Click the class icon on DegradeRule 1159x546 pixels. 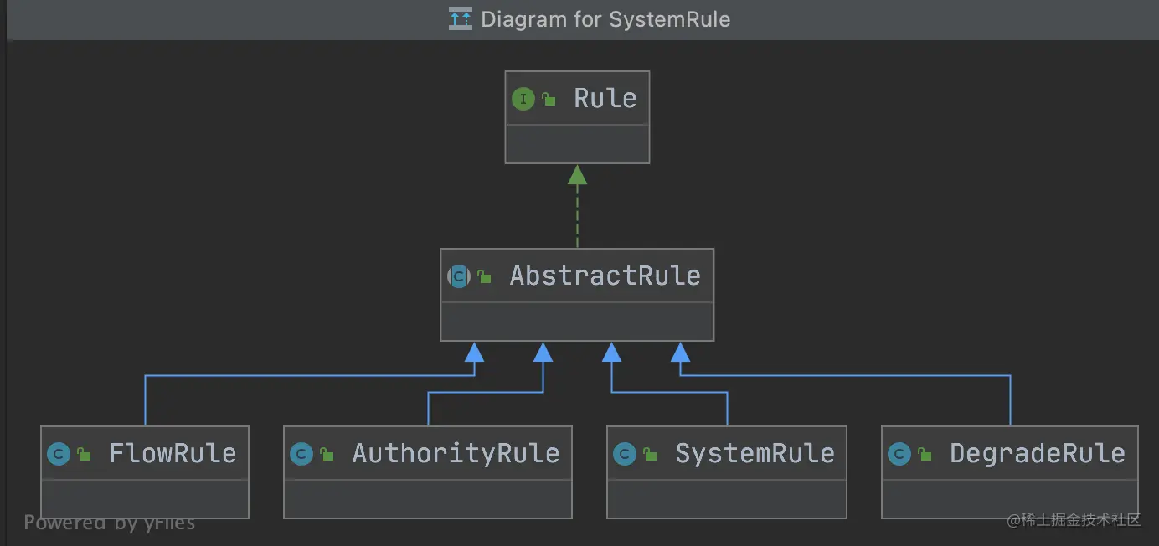tap(899, 454)
